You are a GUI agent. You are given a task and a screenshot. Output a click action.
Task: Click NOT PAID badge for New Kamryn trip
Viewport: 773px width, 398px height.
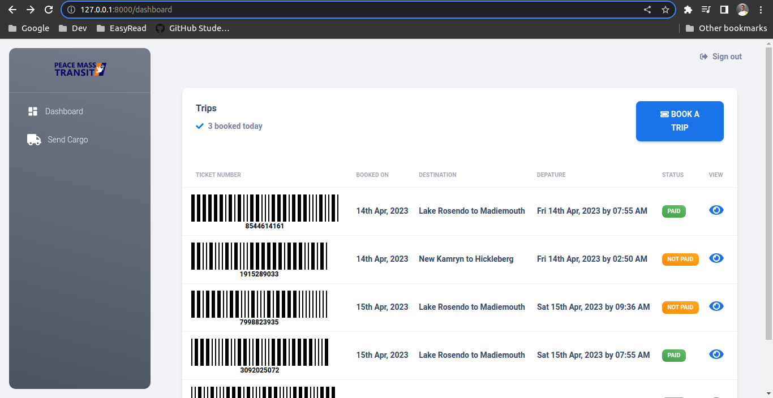coord(680,259)
